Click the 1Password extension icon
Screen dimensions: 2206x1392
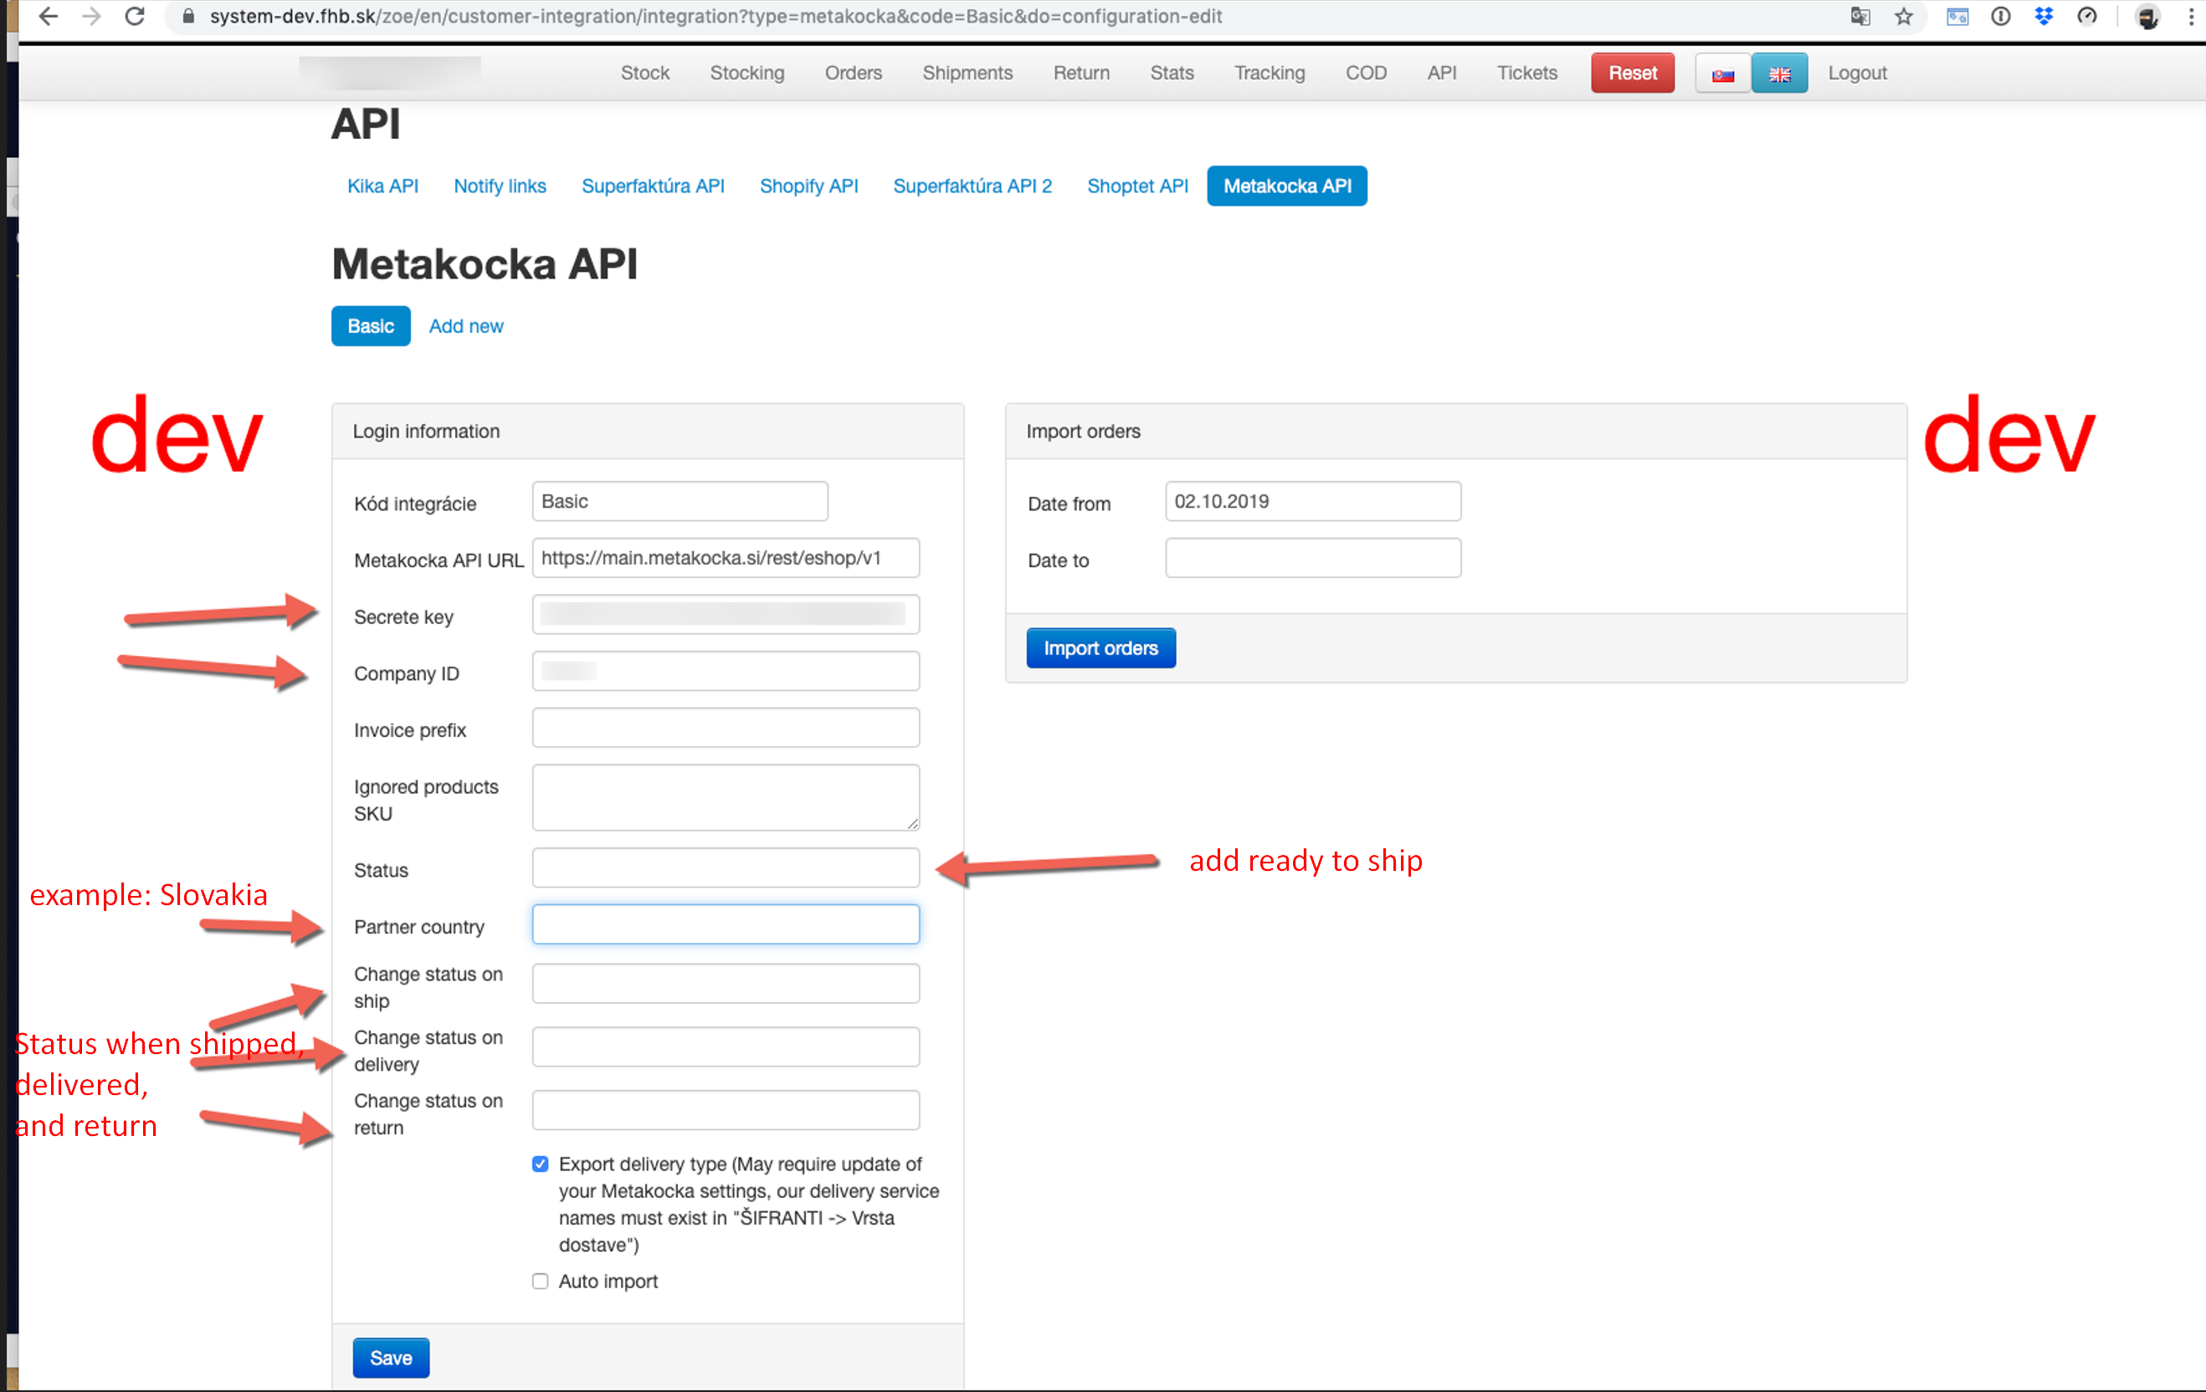[x=2001, y=17]
